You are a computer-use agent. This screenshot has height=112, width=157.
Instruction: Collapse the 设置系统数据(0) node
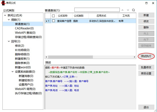click(13, 72)
